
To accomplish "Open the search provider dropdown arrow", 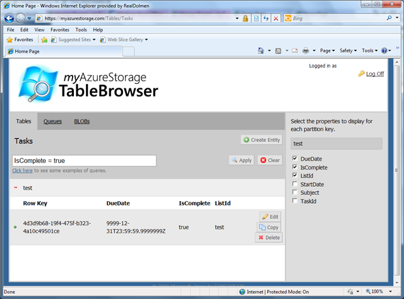I will (397, 18).
